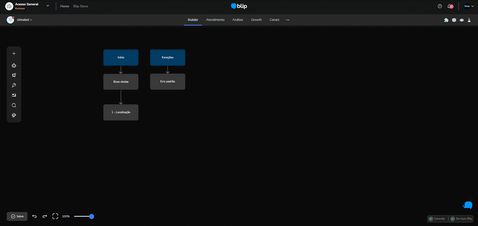478x226 pixels.
Task: Click the notifications bell icon
Action: click(450, 6)
